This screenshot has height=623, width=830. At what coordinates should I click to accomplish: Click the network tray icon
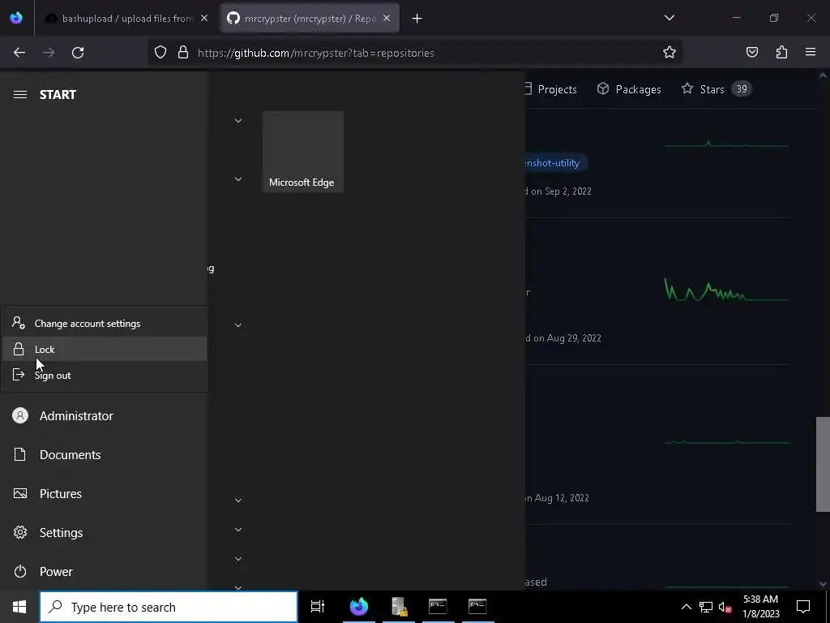[706, 607]
